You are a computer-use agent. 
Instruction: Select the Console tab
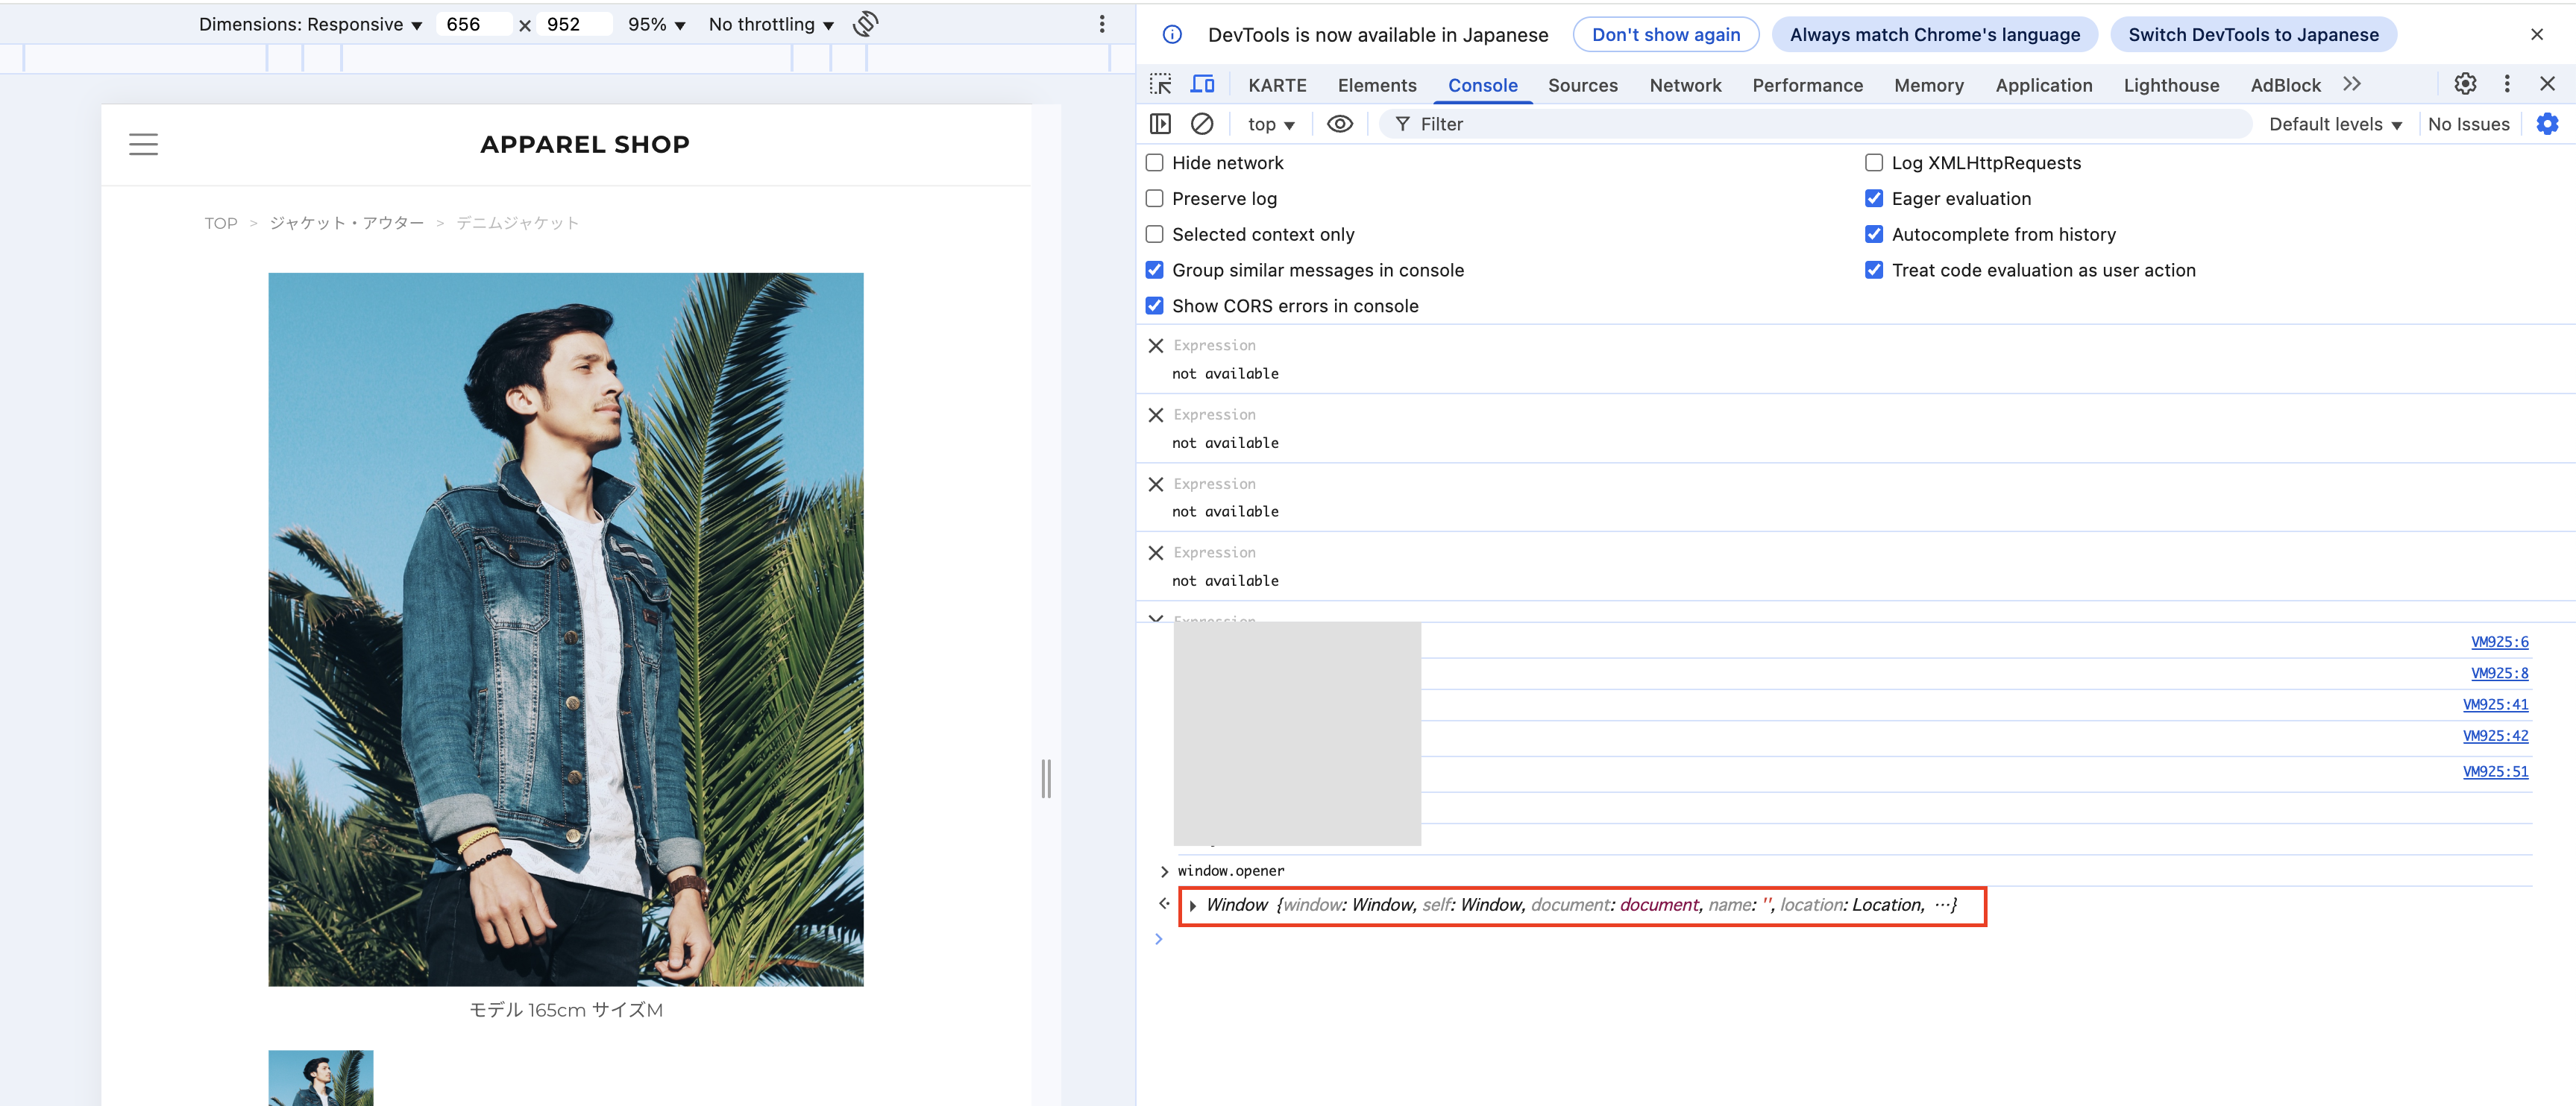[1482, 85]
